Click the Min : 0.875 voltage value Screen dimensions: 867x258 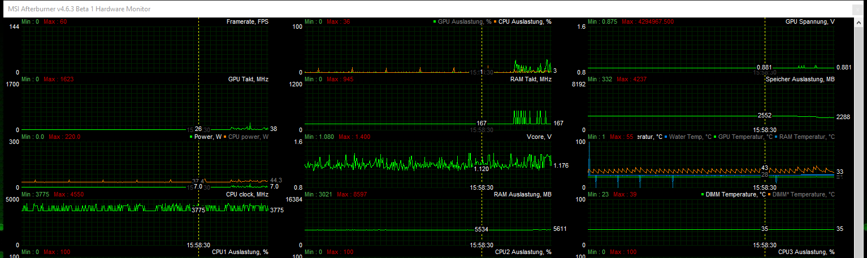[602, 21]
